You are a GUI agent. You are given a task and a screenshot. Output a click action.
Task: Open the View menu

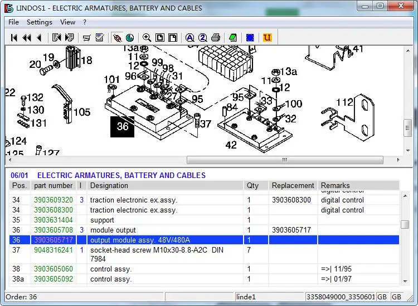(67, 22)
